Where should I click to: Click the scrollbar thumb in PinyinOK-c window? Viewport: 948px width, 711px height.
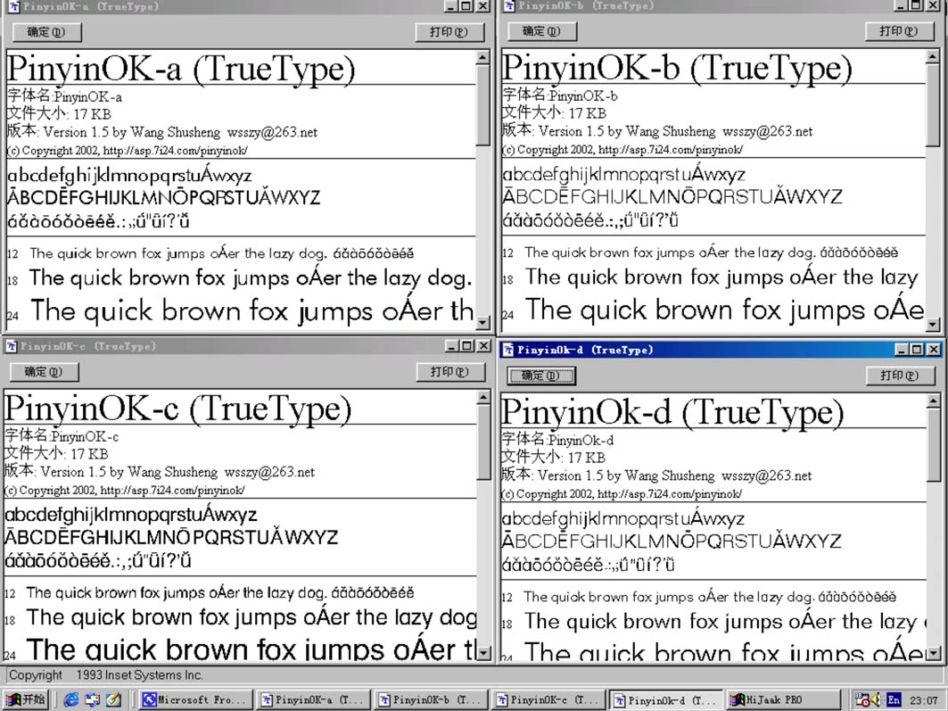(483, 442)
